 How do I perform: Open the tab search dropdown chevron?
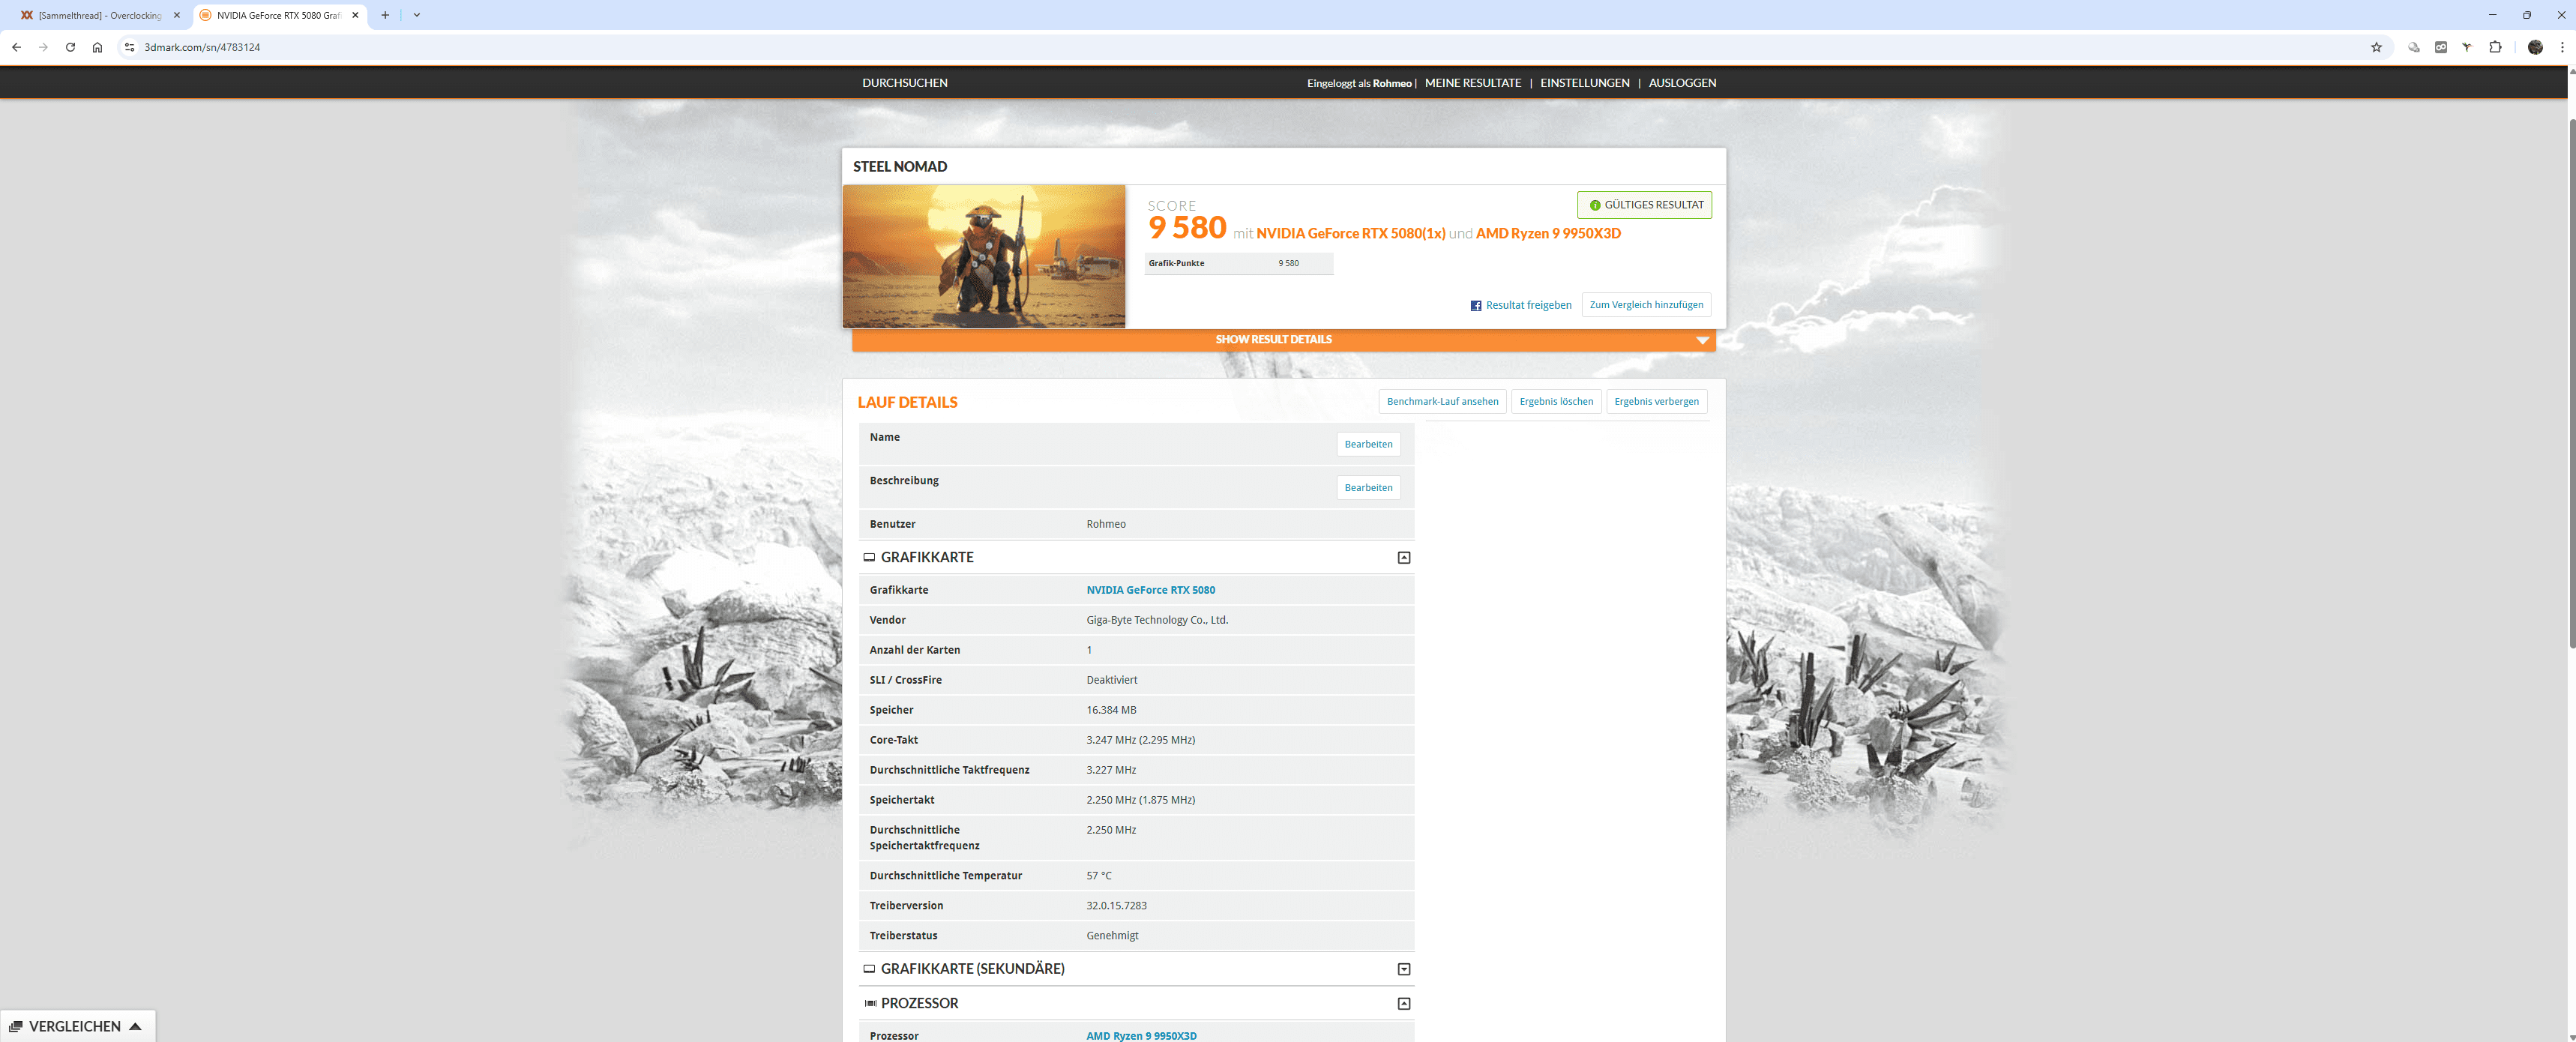point(417,15)
